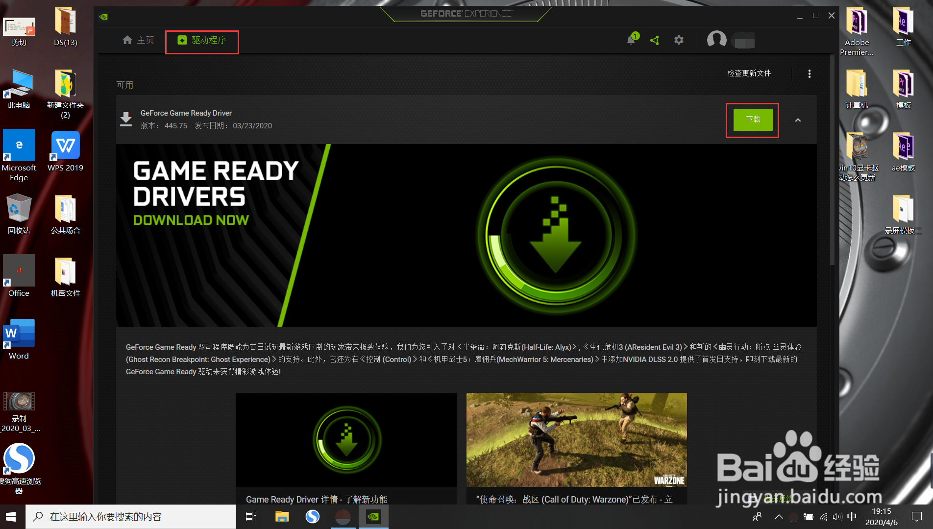Select the Word desktop shortcut
Image resolution: width=933 pixels, height=529 pixels.
[x=19, y=339]
